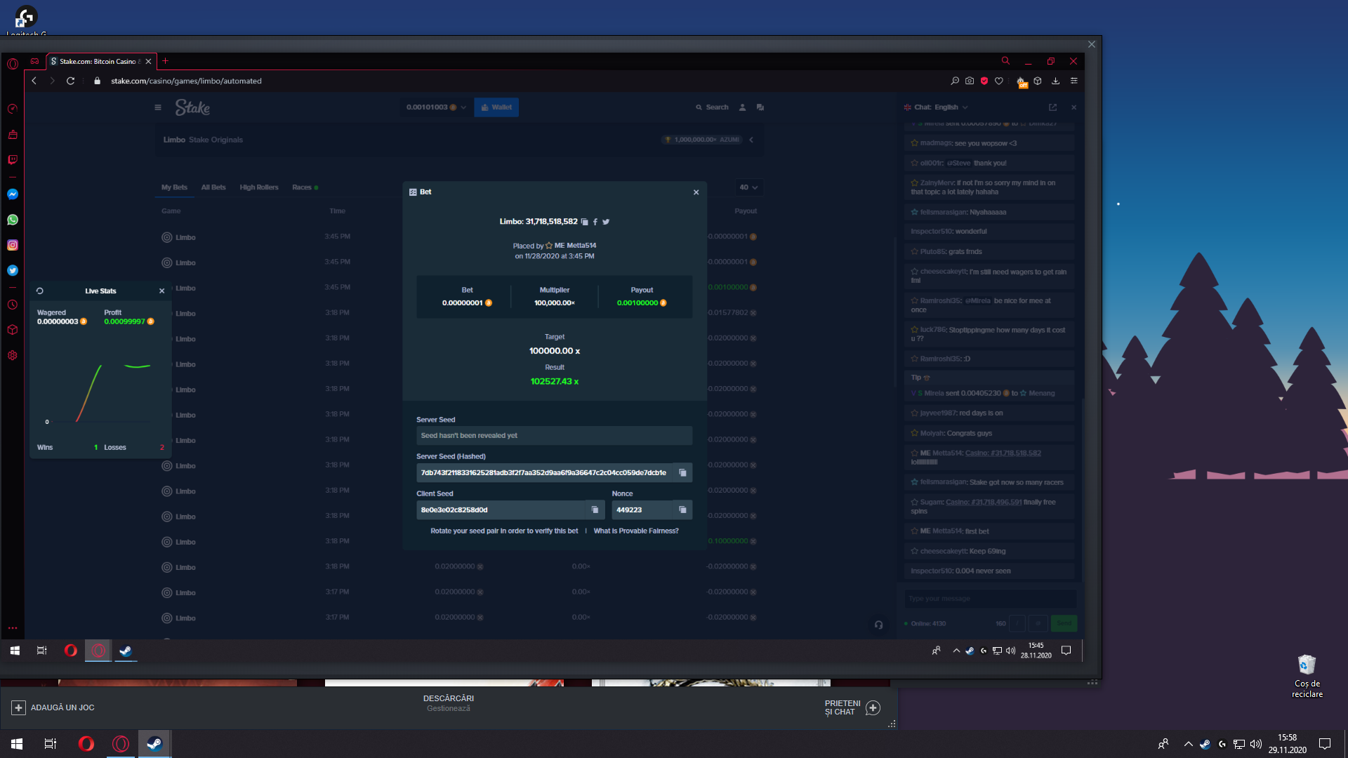Click the Stake logo
The width and height of the screenshot is (1348, 758).
[192, 107]
